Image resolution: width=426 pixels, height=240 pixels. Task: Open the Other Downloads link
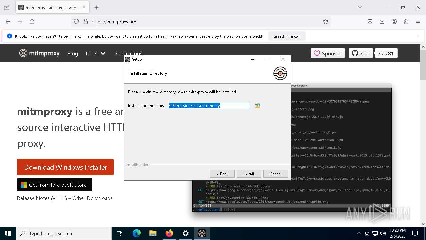coord(93,198)
